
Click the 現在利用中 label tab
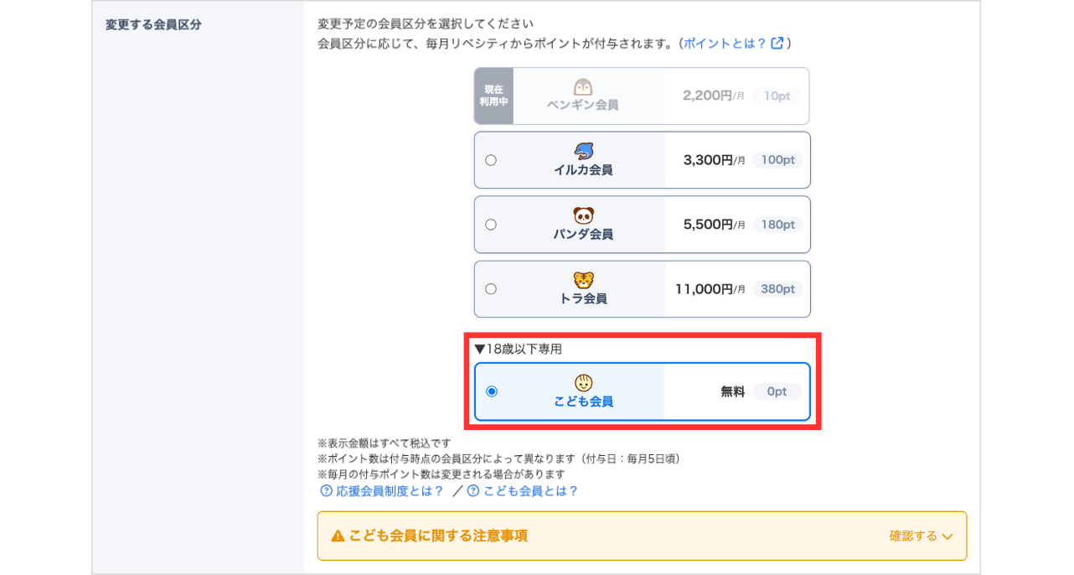(x=493, y=96)
